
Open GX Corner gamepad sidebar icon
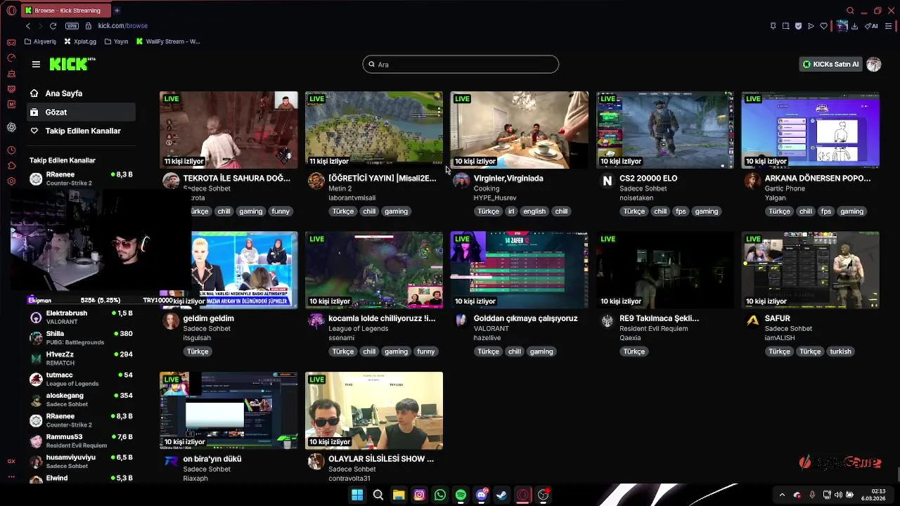[x=11, y=41]
